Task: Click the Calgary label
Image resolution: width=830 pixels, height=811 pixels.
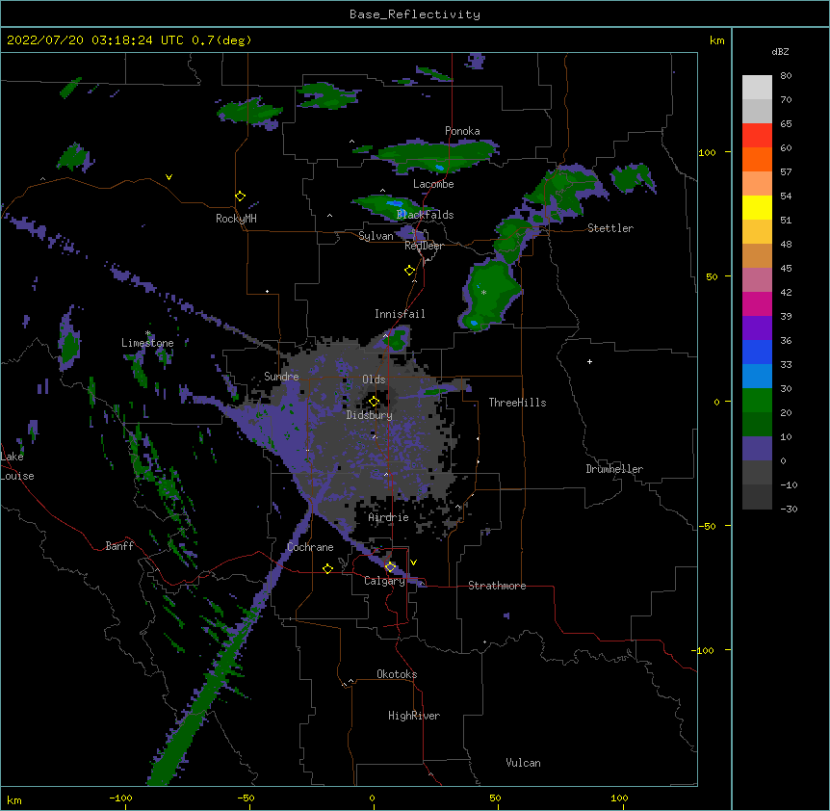Action: coord(384,581)
